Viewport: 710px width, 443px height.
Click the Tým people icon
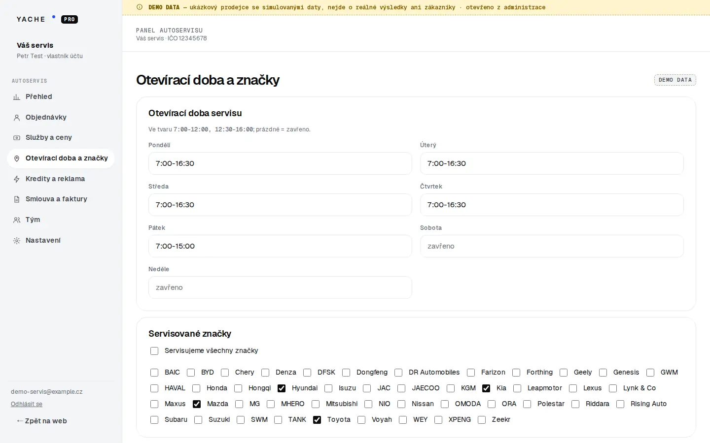[x=17, y=220]
